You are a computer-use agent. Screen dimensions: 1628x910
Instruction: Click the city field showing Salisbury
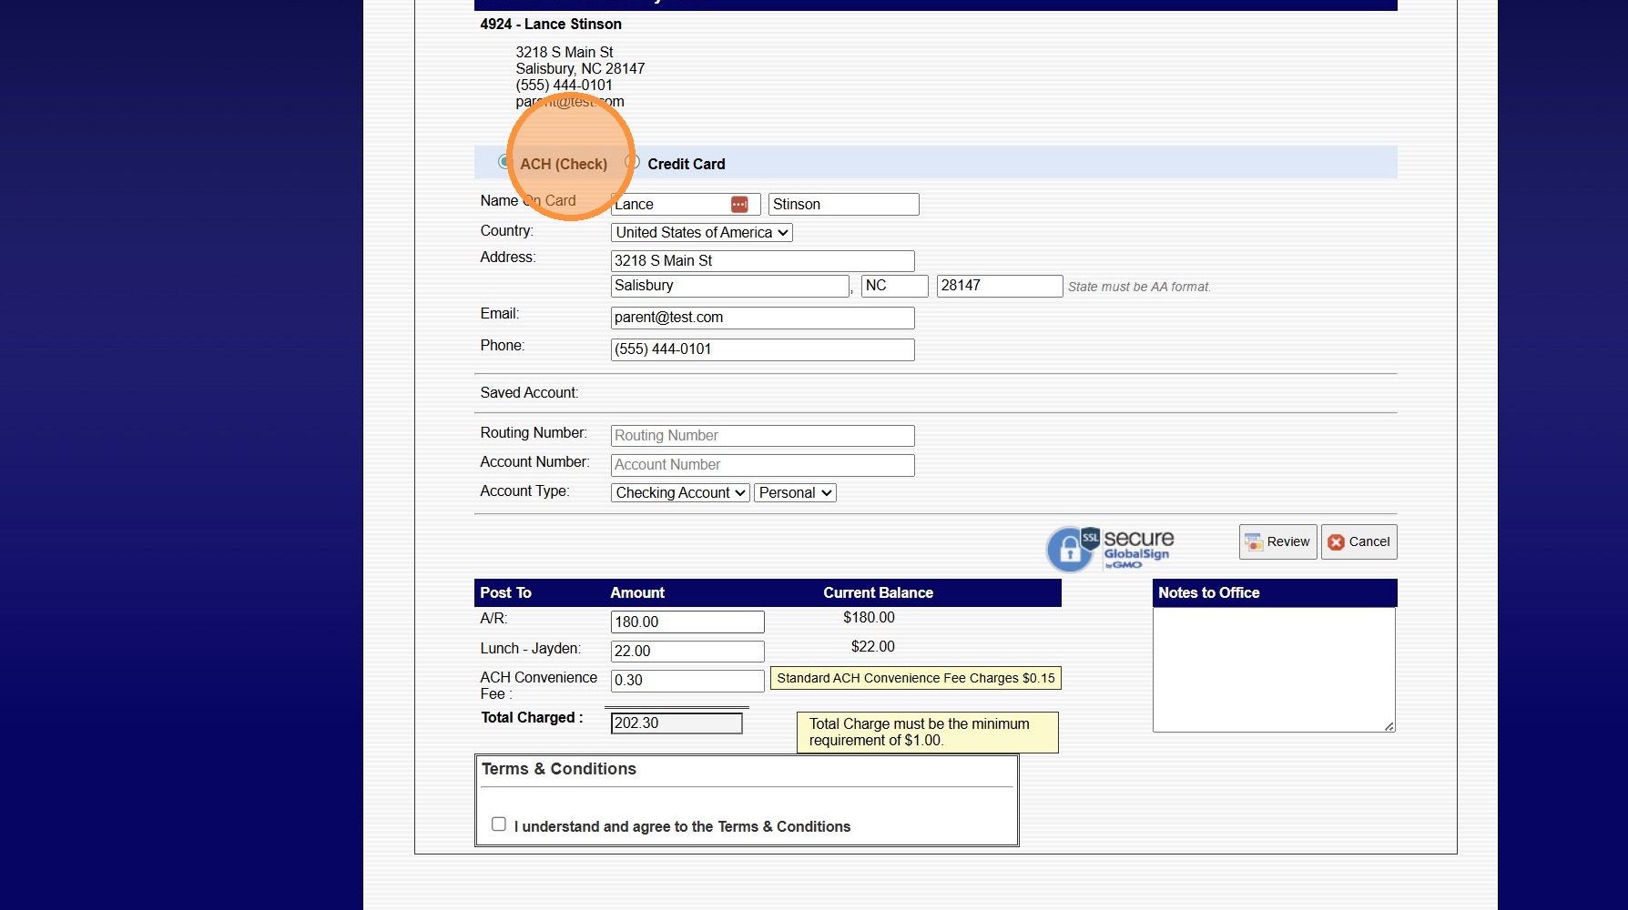(729, 286)
